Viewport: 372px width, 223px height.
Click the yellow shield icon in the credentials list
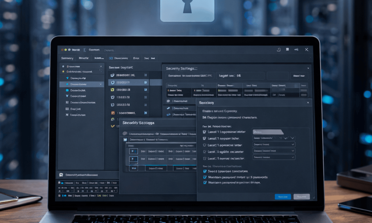[113, 90]
